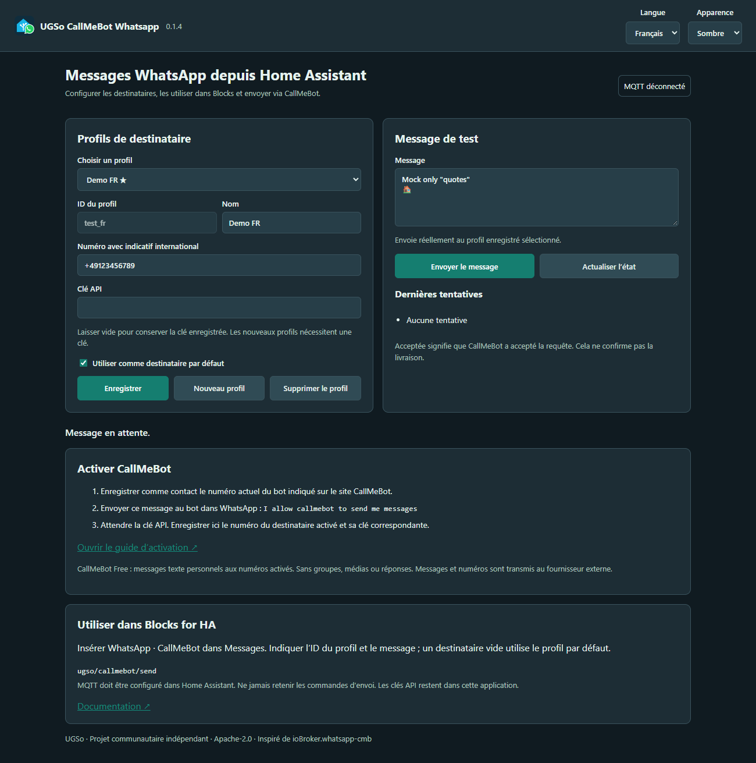Click the 'Aucune tentative' list entry
756x763 pixels.
tap(437, 320)
